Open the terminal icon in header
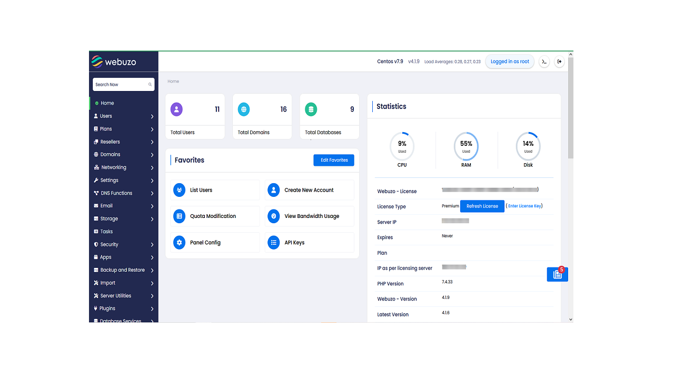The width and height of the screenshot is (674, 379). [545, 62]
